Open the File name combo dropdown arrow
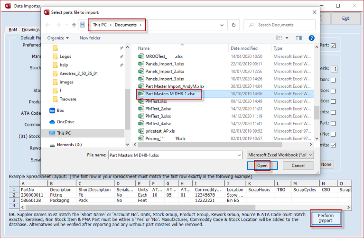 pos(239,155)
